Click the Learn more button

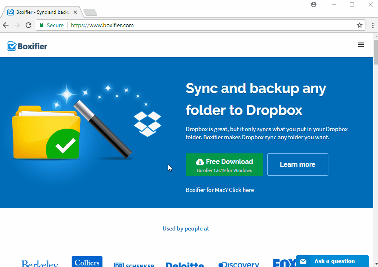(x=298, y=165)
